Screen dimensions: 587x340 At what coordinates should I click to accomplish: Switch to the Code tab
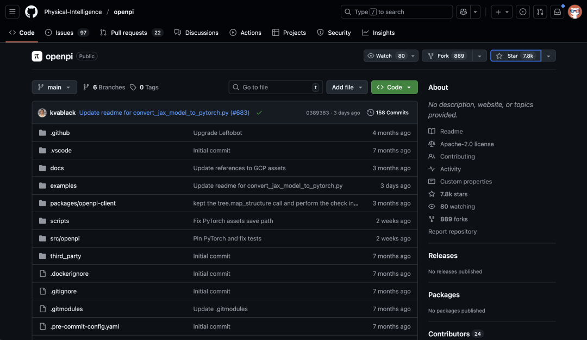pyautogui.click(x=22, y=33)
